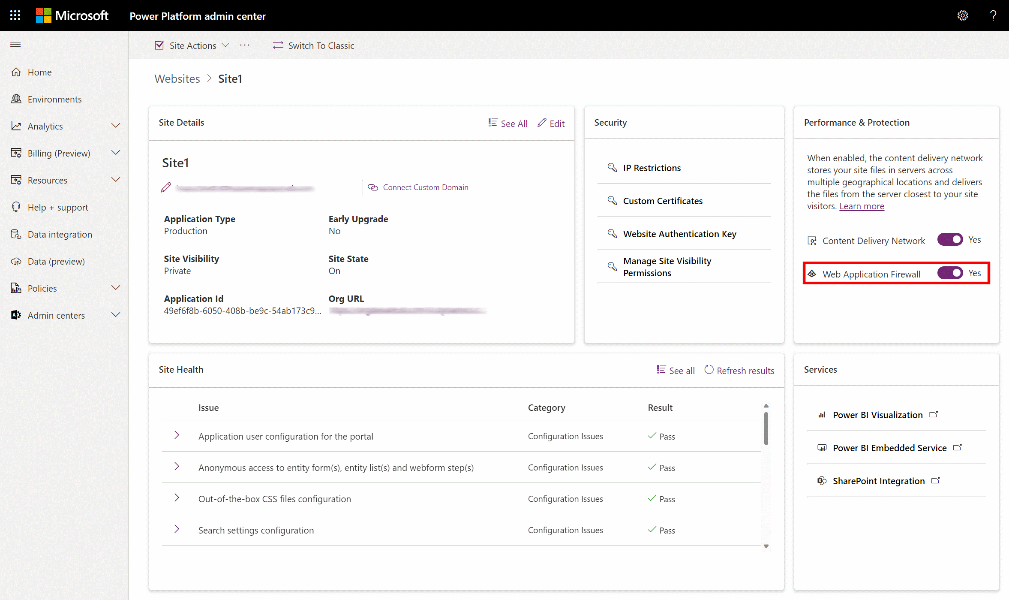Click the Refresh results button in Site Health
Viewport: 1009px width, 600px height.
[x=739, y=370]
